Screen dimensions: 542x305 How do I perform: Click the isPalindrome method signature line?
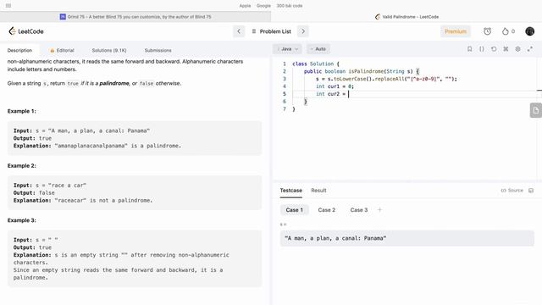[x=362, y=71]
